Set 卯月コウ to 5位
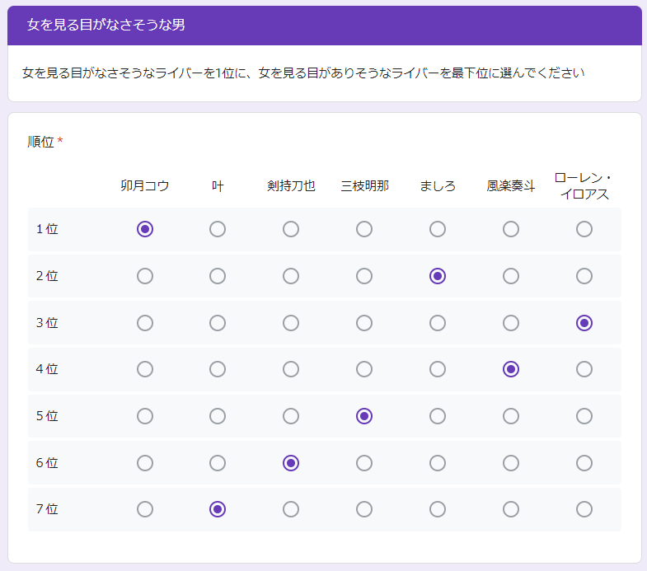647x571 pixels. tap(145, 416)
